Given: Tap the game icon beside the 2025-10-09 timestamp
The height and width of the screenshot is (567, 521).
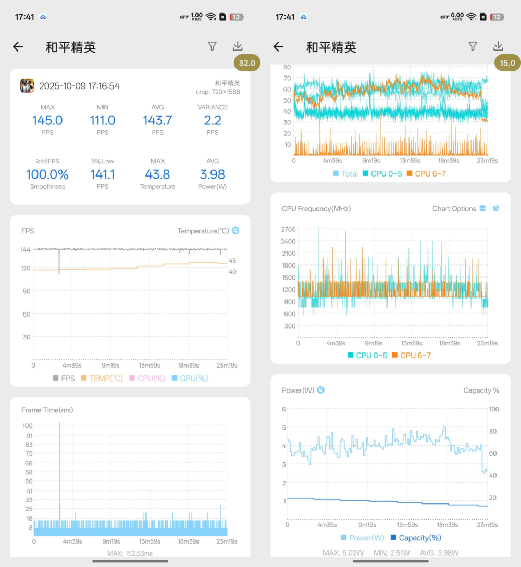Looking at the screenshot, I should (27, 85).
